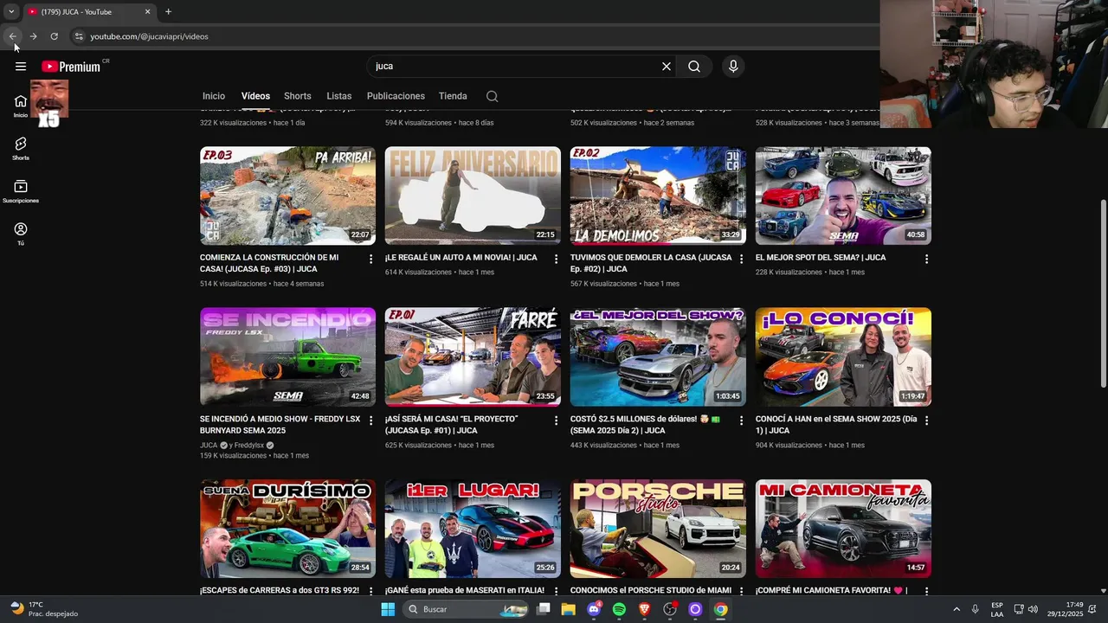Image resolution: width=1108 pixels, height=623 pixels.
Task: Go to the YouTube Premium home logo
Action: [x=71, y=67]
